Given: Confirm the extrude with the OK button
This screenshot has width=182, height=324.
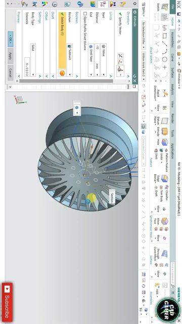Looking at the screenshot, I should pyautogui.click(x=11, y=39).
